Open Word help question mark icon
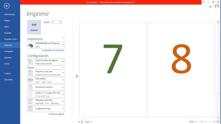The width and height of the screenshot is (221, 124). point(204,2)
